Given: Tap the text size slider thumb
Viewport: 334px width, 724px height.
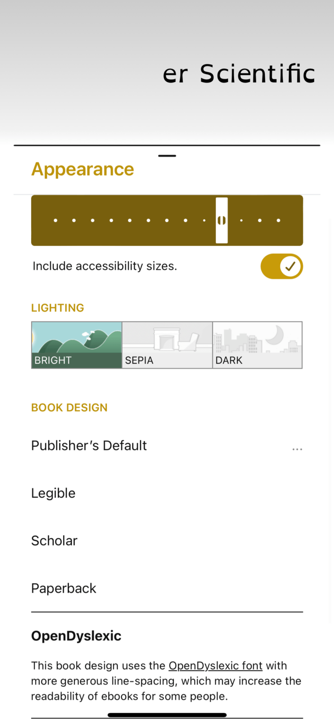Looking at the screenshot, I should 221,220.
